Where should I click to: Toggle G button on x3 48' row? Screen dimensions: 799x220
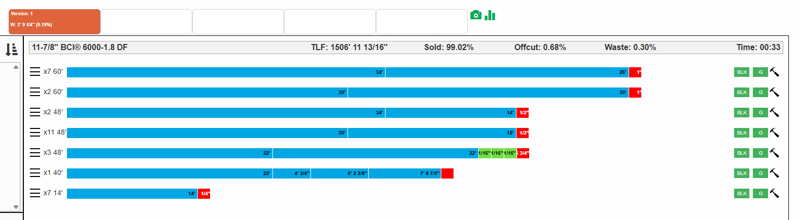click(x=760, y=153)
